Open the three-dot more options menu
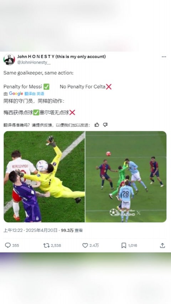This screenshot has width=171, height=304. (x=164, y=57)
